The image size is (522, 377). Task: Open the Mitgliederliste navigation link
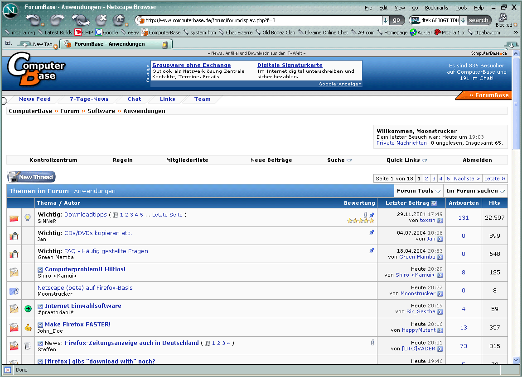pos(187,160)
